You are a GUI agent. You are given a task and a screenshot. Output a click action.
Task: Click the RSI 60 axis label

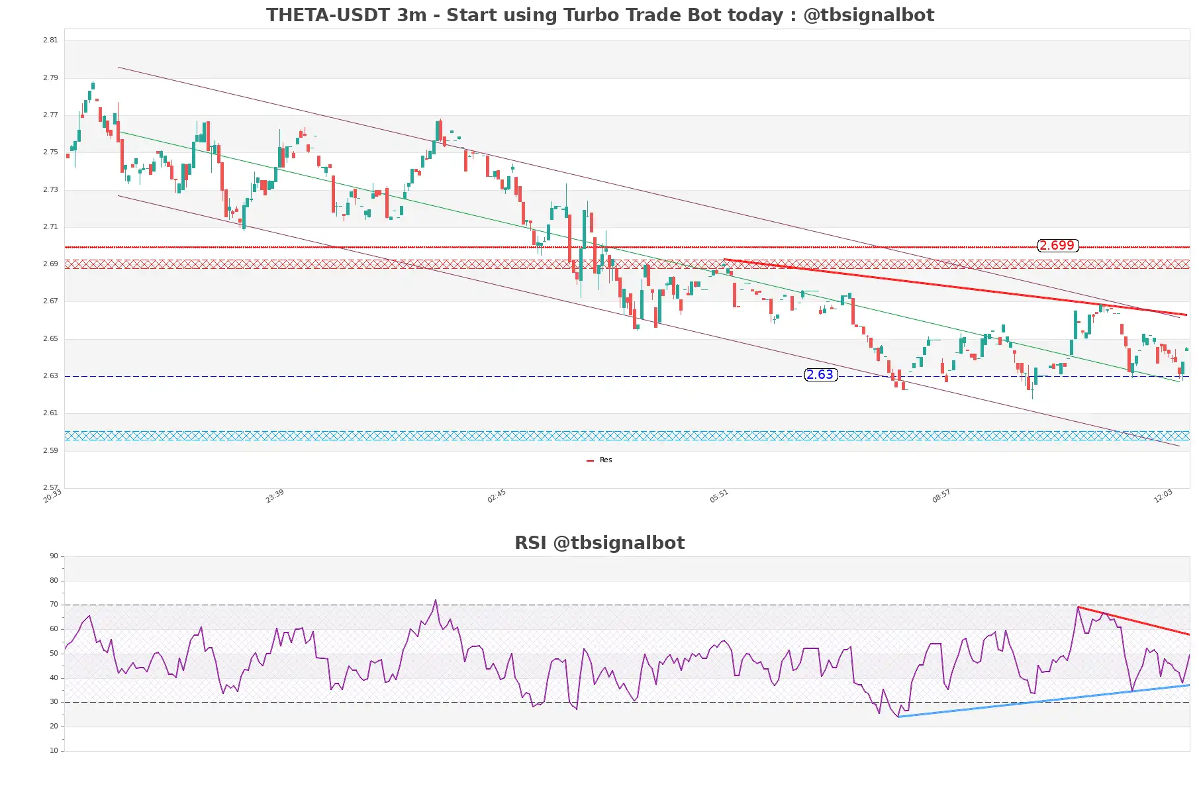click(54, 629)
